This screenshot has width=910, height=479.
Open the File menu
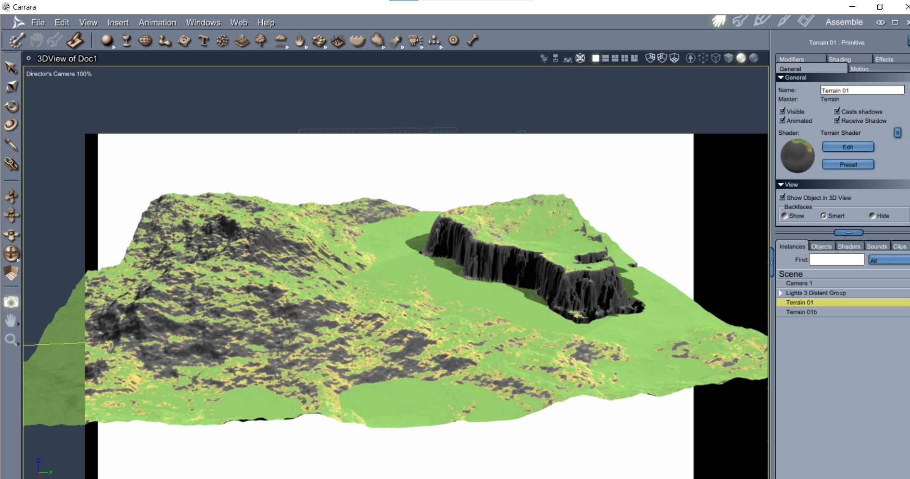38,23
